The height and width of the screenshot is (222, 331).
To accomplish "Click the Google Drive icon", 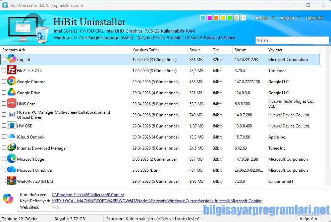I will (x=12, y=92).
